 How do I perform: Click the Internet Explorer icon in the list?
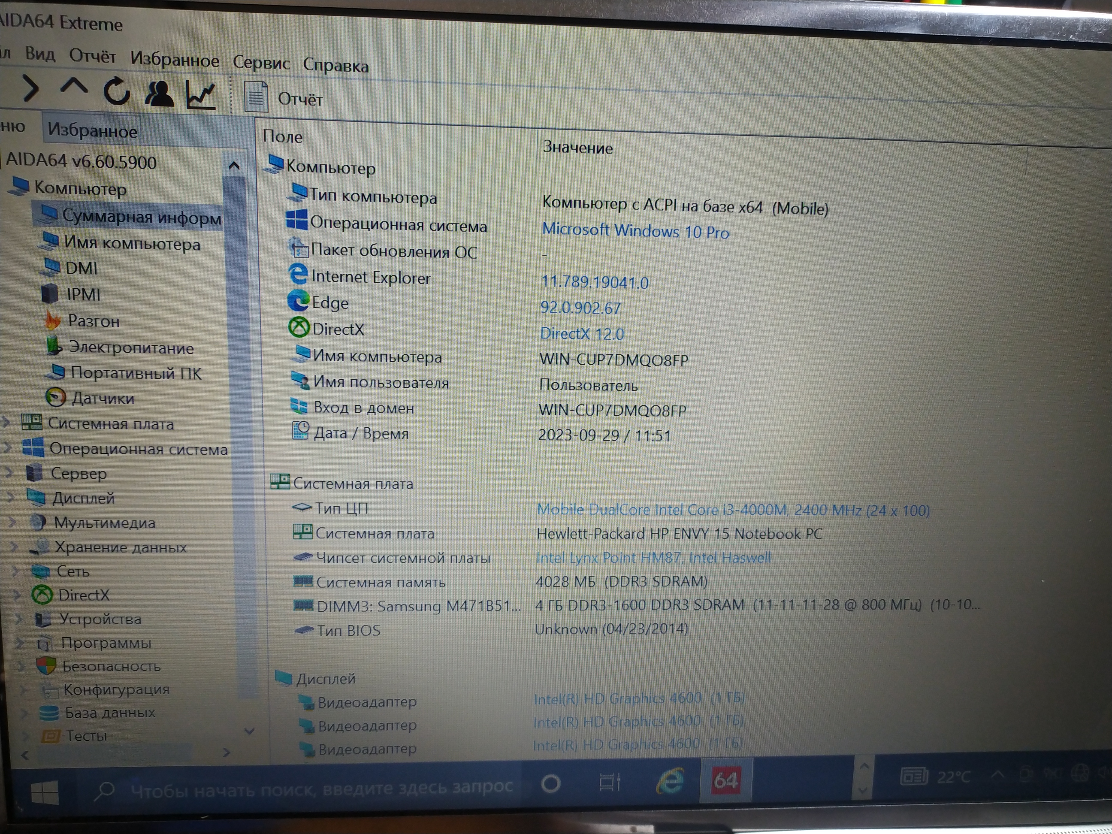(298, 275)
